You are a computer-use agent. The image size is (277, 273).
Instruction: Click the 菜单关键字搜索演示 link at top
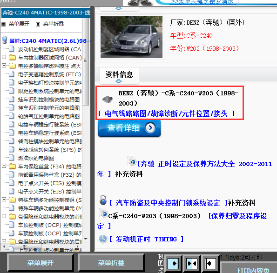pos(202,2)
